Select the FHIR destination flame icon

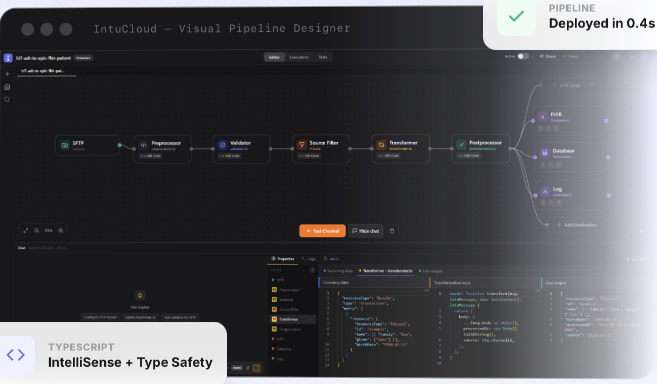point(542,117)
